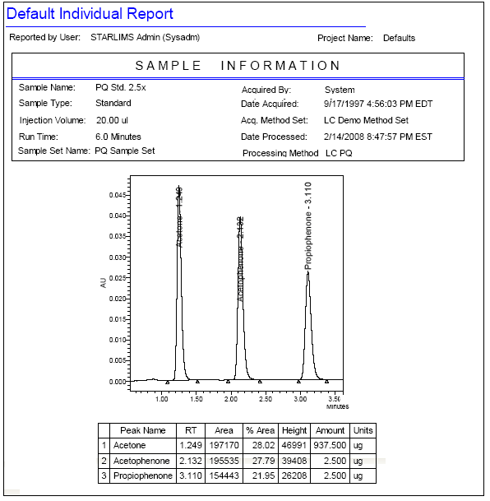490x501 pixels.
Task: Click the area cell '197170'
Action: pos(224,445)
